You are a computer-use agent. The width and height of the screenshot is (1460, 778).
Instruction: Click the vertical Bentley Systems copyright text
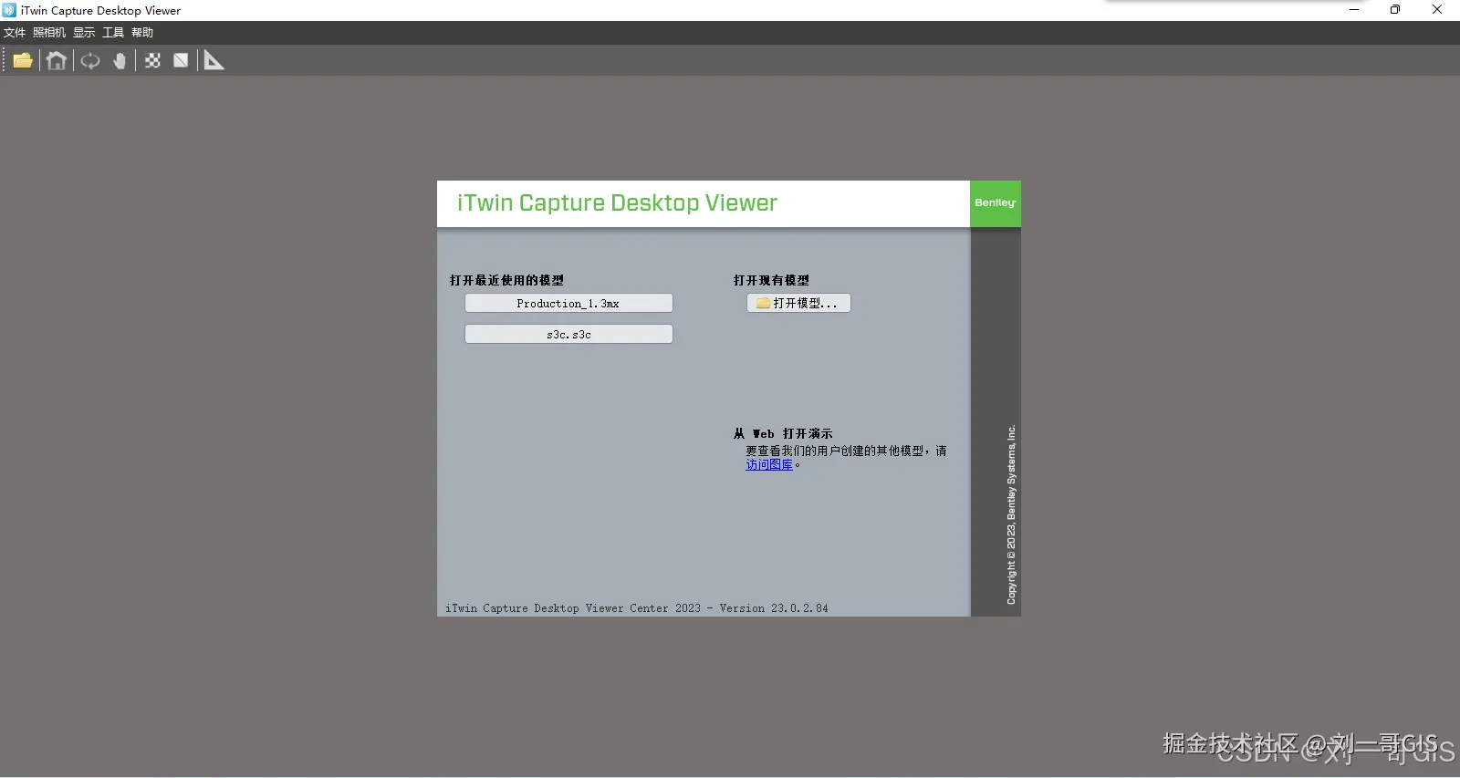click(x=1011, y=514)
